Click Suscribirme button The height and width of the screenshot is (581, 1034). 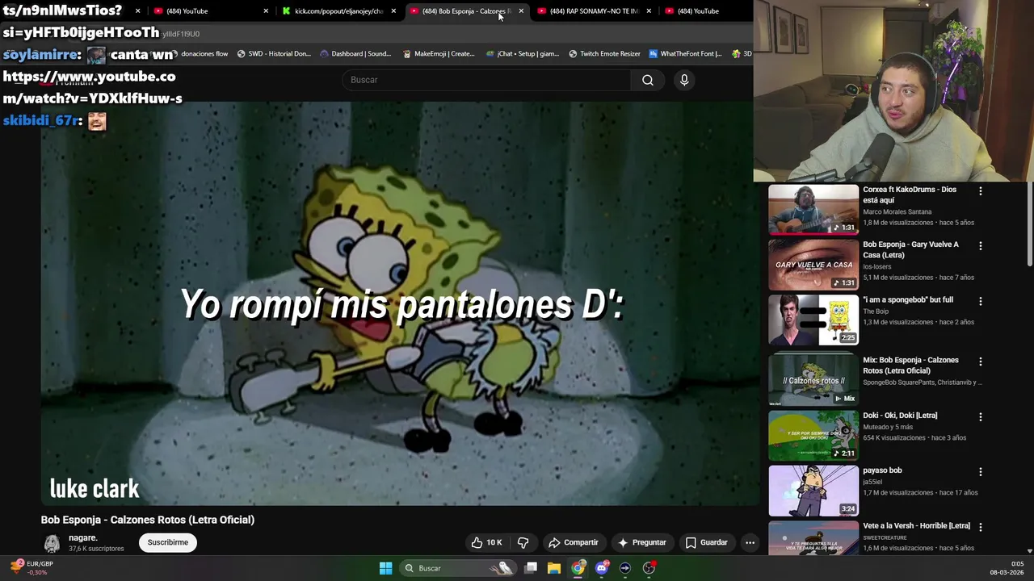[167, 542]
